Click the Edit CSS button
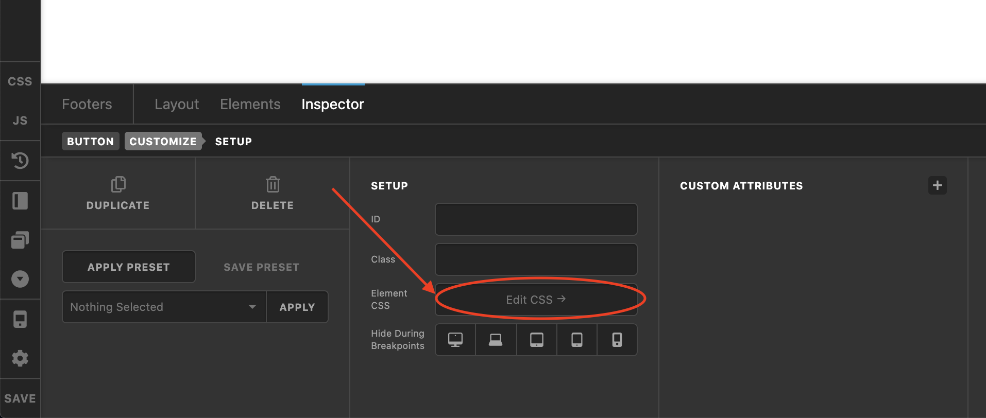This screenshot has width=986, height=418. click(x=536, y=300)
